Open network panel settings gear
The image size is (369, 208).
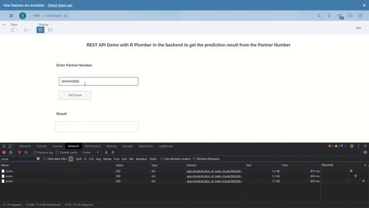point(365,153)
